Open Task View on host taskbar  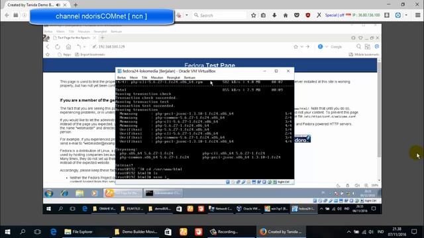pyautogui.click(x=38, y=232)
